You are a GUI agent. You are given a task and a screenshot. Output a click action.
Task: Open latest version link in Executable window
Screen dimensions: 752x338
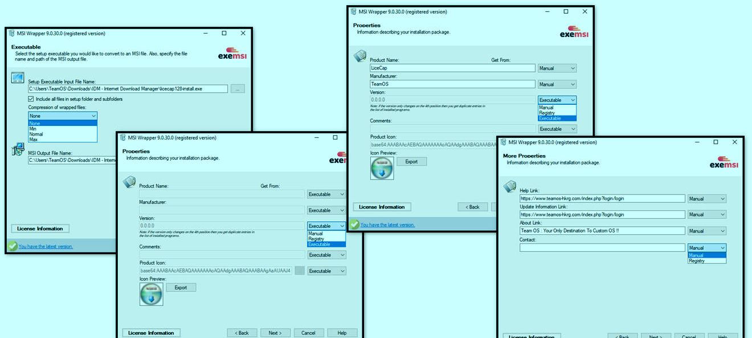pos(46,246)
